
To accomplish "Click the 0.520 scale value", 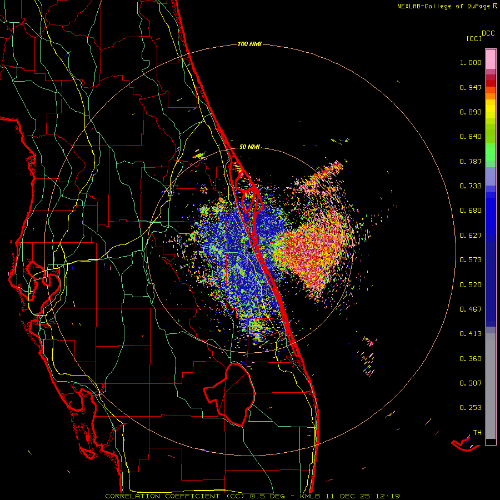I will 471,285.
